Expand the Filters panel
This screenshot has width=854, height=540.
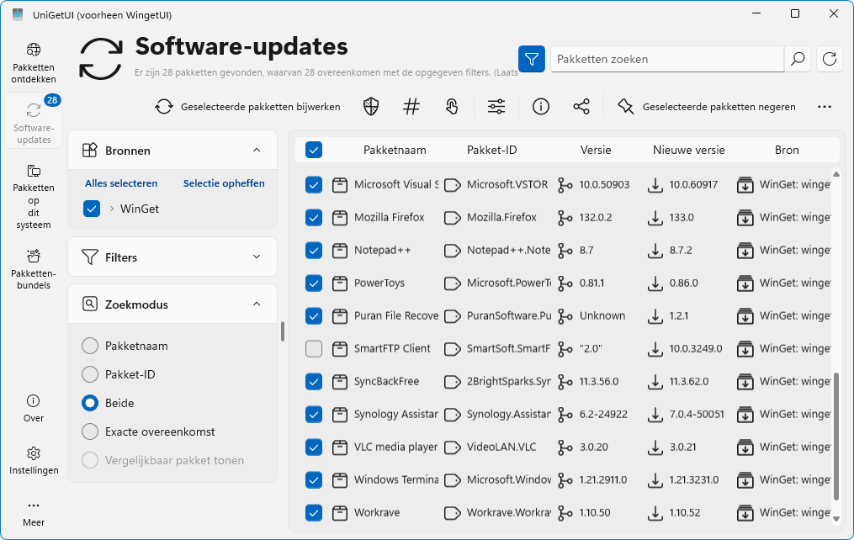257,257
